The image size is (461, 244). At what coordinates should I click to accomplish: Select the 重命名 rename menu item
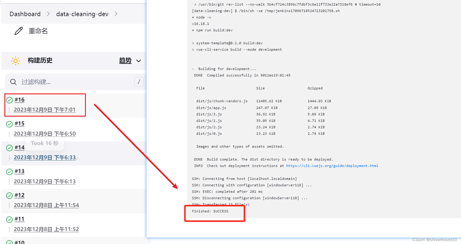tap(38, 31)
